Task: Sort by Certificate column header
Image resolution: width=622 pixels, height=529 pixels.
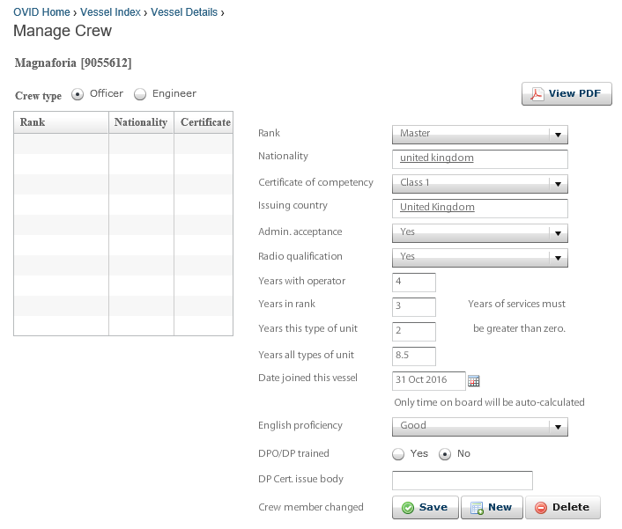Action: click(x=204, y=122)
